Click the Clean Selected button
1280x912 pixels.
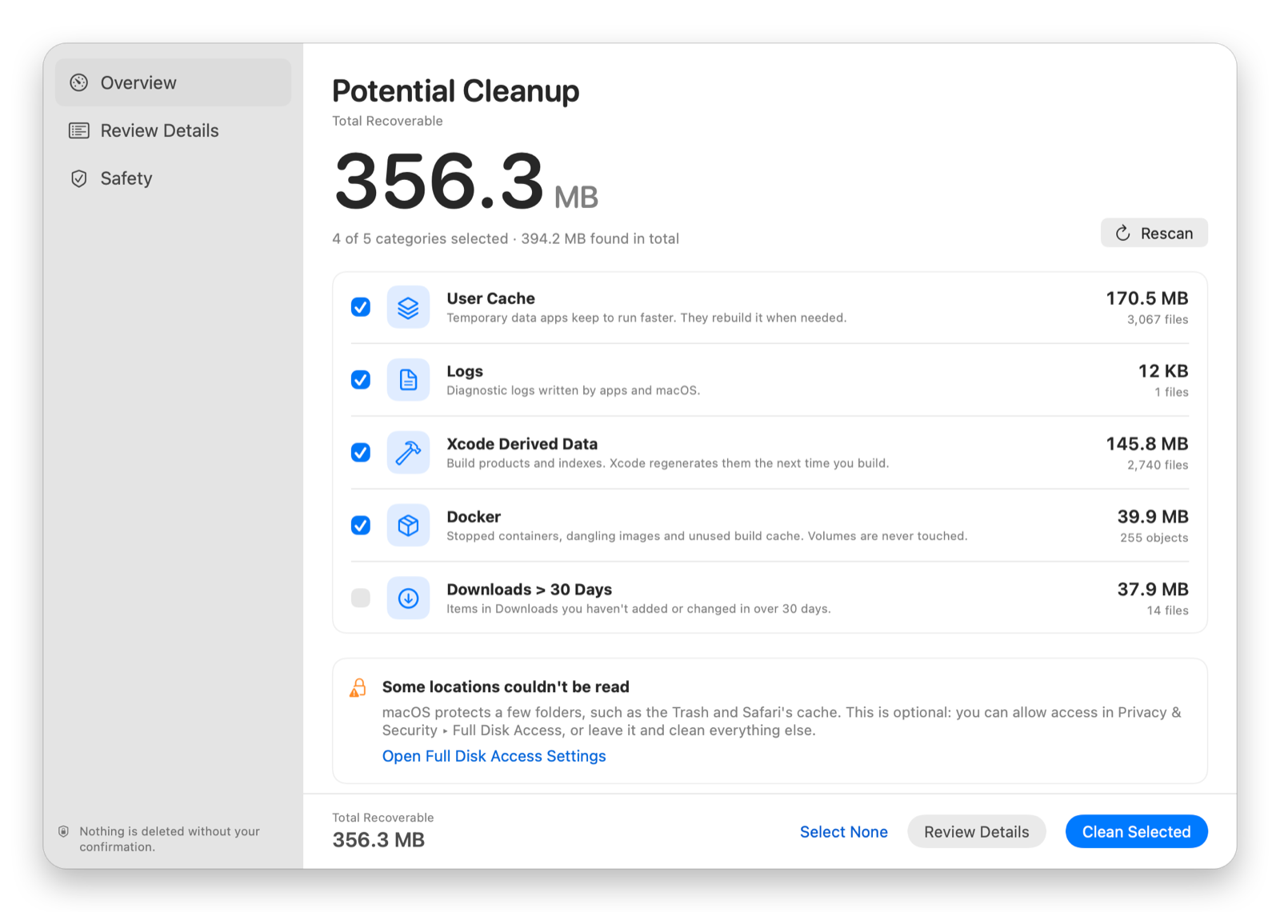coord(1136,832)
